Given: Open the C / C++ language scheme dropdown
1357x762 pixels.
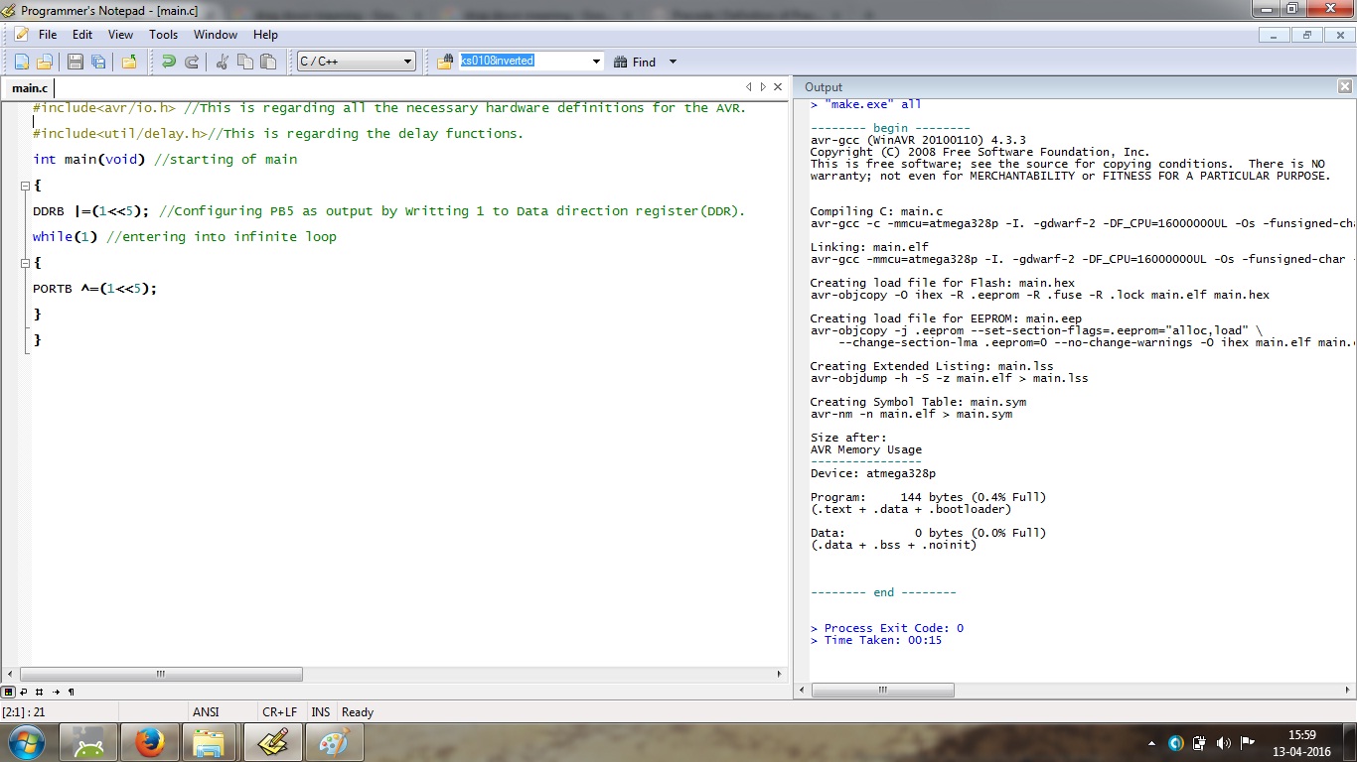Looking at the screenshot, I should 357,62.
